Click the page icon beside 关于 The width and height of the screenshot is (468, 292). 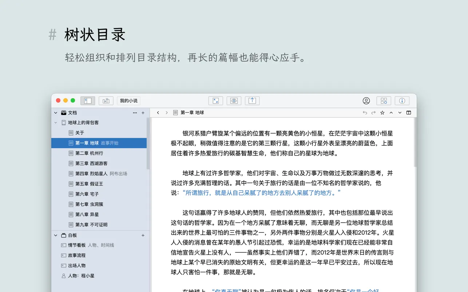coord(71,133)
